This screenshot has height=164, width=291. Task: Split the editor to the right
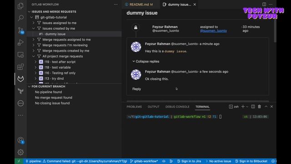click(x=264, y=4)
